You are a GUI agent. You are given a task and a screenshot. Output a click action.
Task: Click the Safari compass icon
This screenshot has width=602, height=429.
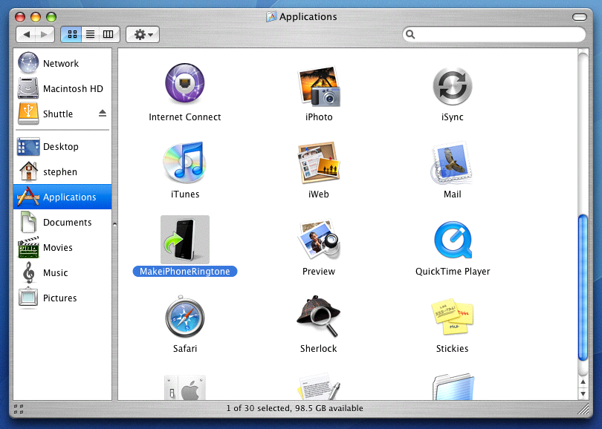click(184, 317)
